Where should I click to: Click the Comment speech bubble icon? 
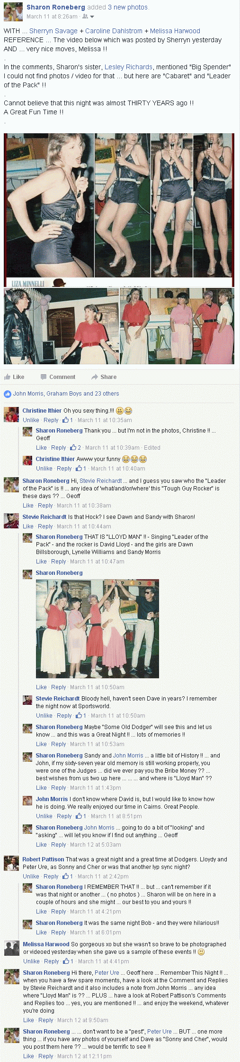pos(44,377)
